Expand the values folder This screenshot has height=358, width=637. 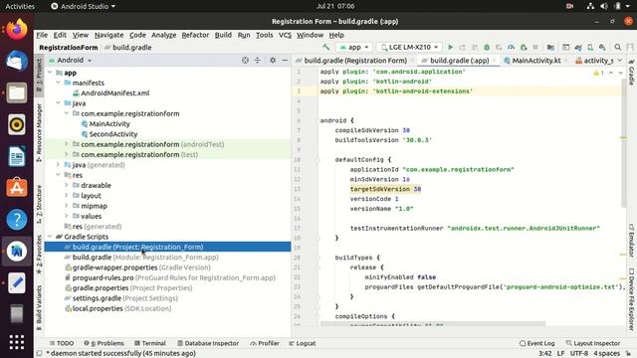pyautogui.click(x=67, y=216)
